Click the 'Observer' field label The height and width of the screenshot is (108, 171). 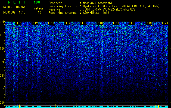[55, 3]
